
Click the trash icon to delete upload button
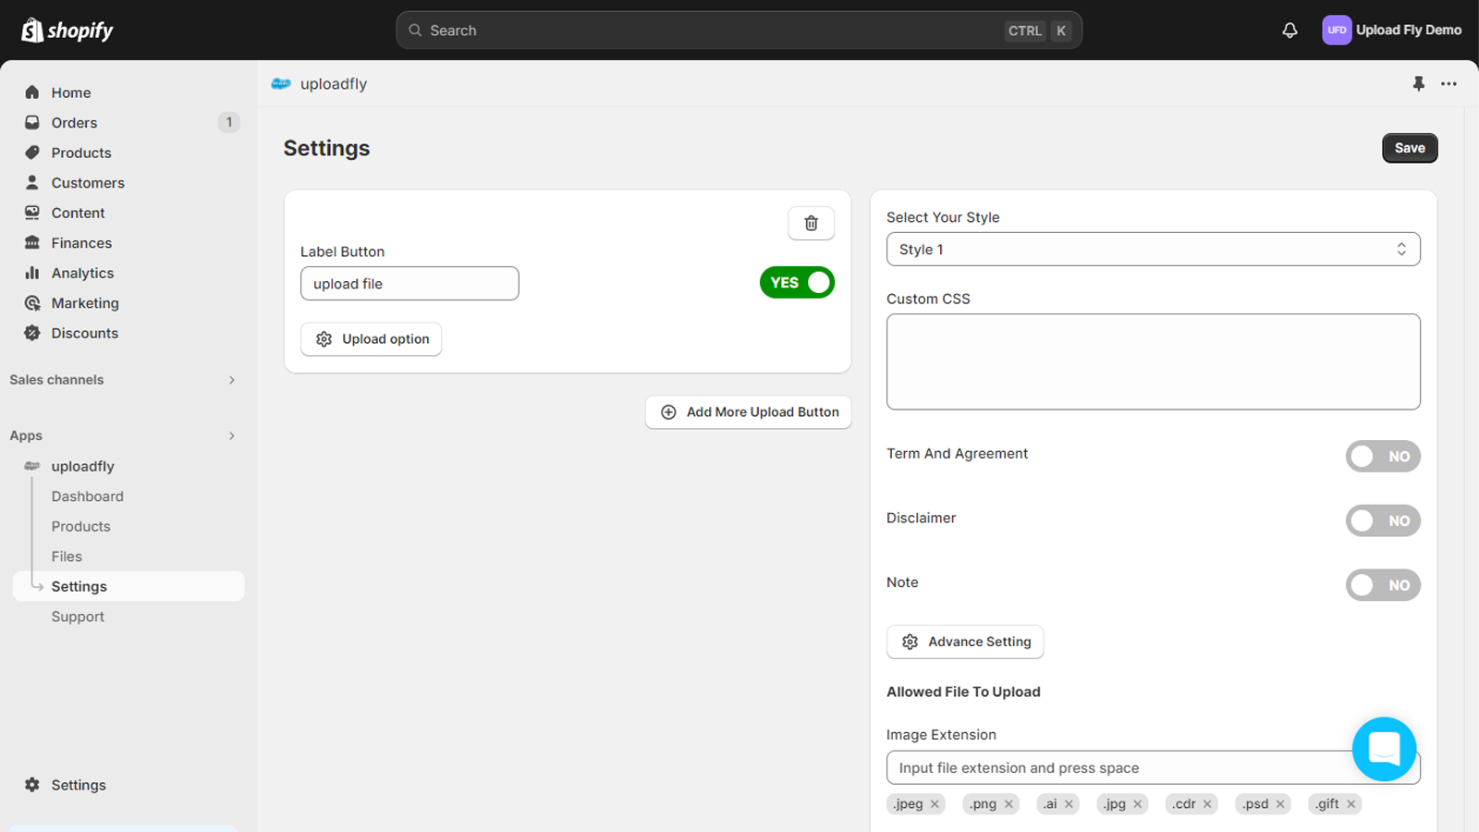[811, 224]
